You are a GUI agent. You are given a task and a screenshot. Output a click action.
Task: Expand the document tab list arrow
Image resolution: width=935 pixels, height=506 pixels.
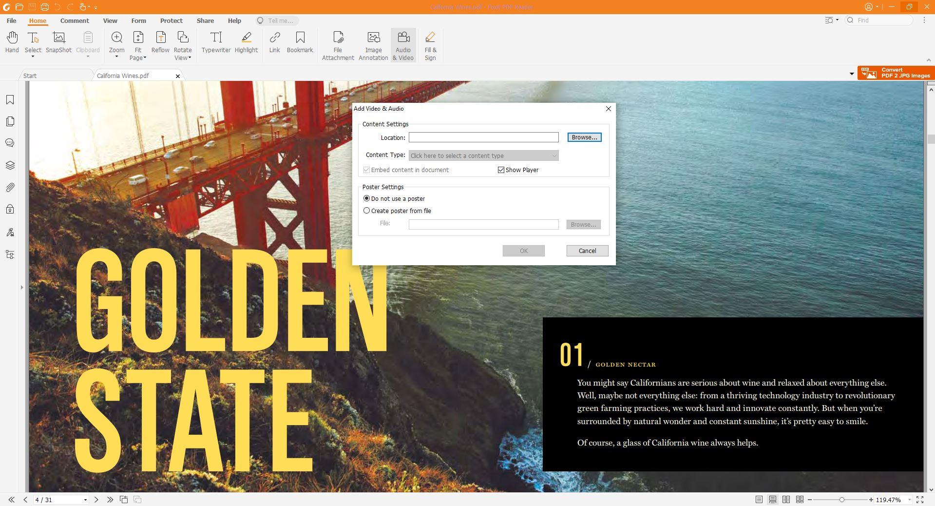[852, 74]
